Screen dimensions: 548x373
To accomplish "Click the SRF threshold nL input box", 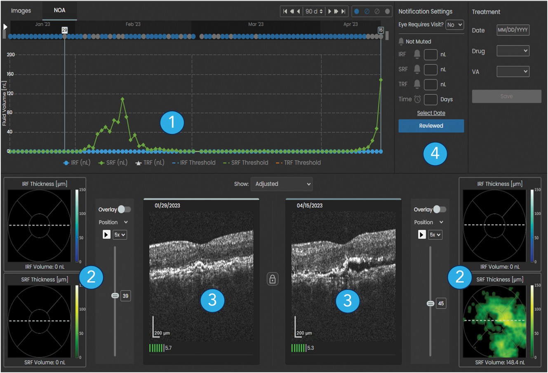I will [x=430, y=69].
